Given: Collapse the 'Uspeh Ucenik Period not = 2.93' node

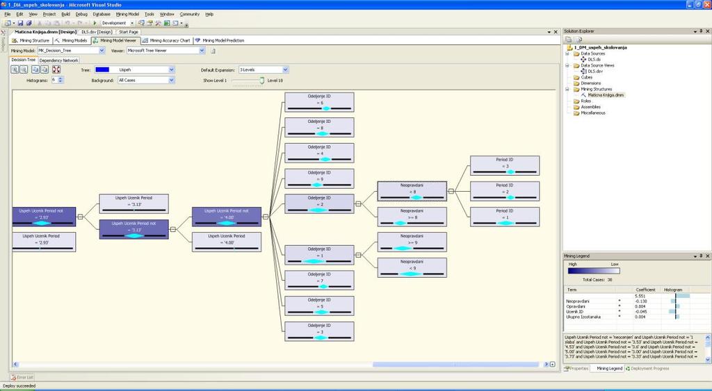Looking at the screenshot, I should pyautogui.click(x=81, y=217).
